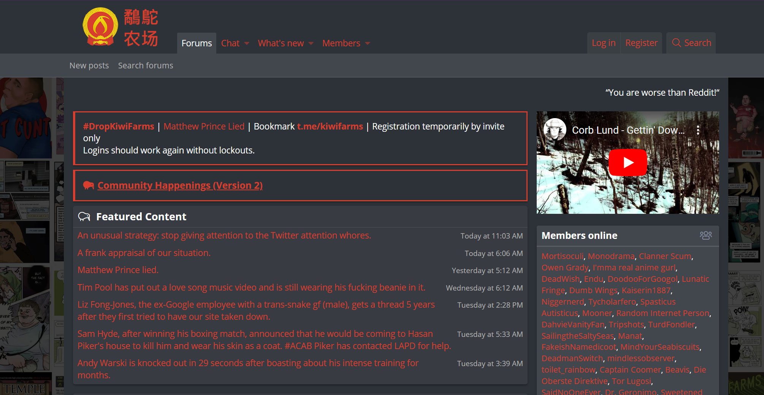Open the YouTube video options menu

pyautogui.click(x=698, y=130)
